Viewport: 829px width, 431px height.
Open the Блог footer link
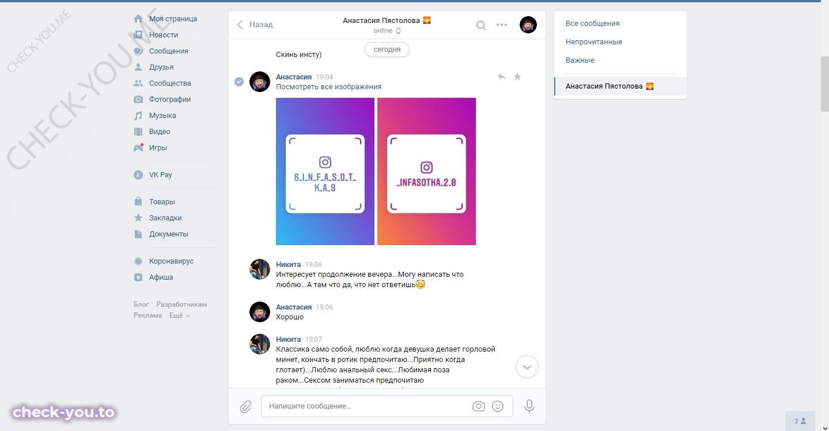141,304
